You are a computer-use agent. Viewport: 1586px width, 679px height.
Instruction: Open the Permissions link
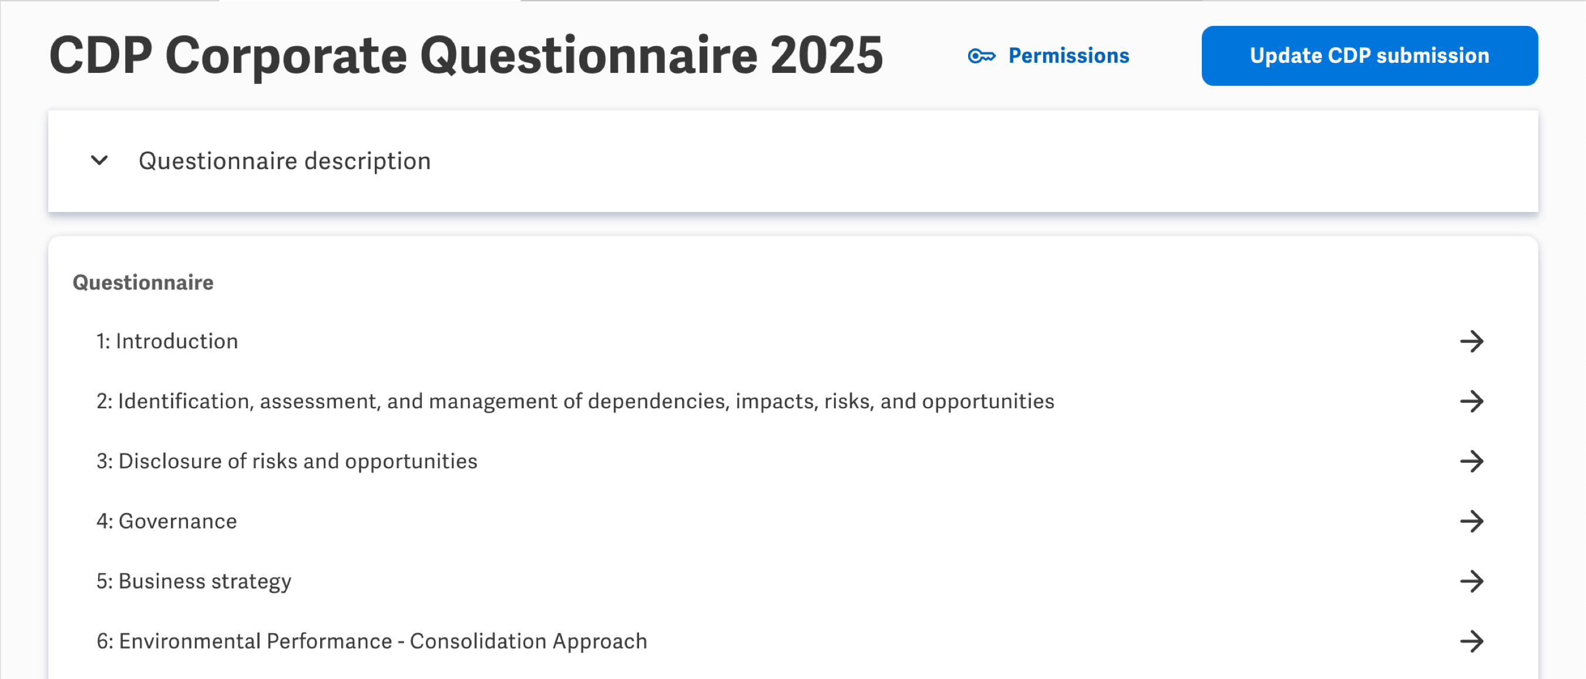pos(1068,56)
